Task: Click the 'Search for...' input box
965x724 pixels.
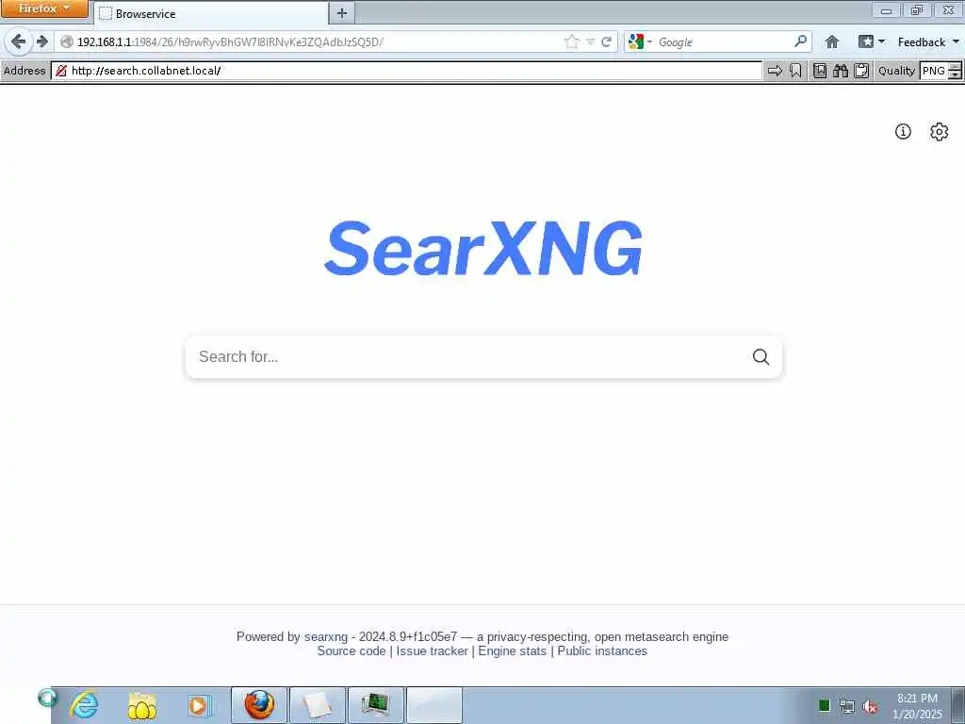Action: (x=467, y=356)
